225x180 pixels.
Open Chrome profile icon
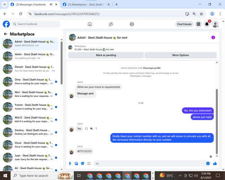coord(212,14)
